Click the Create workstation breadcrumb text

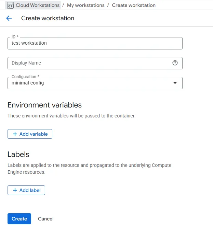134,5
